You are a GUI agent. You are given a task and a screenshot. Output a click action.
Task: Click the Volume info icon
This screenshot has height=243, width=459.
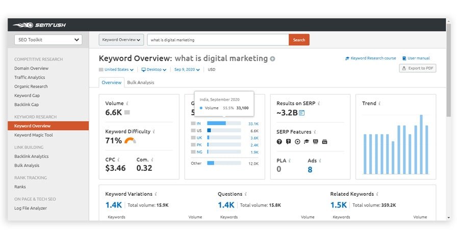127,104
